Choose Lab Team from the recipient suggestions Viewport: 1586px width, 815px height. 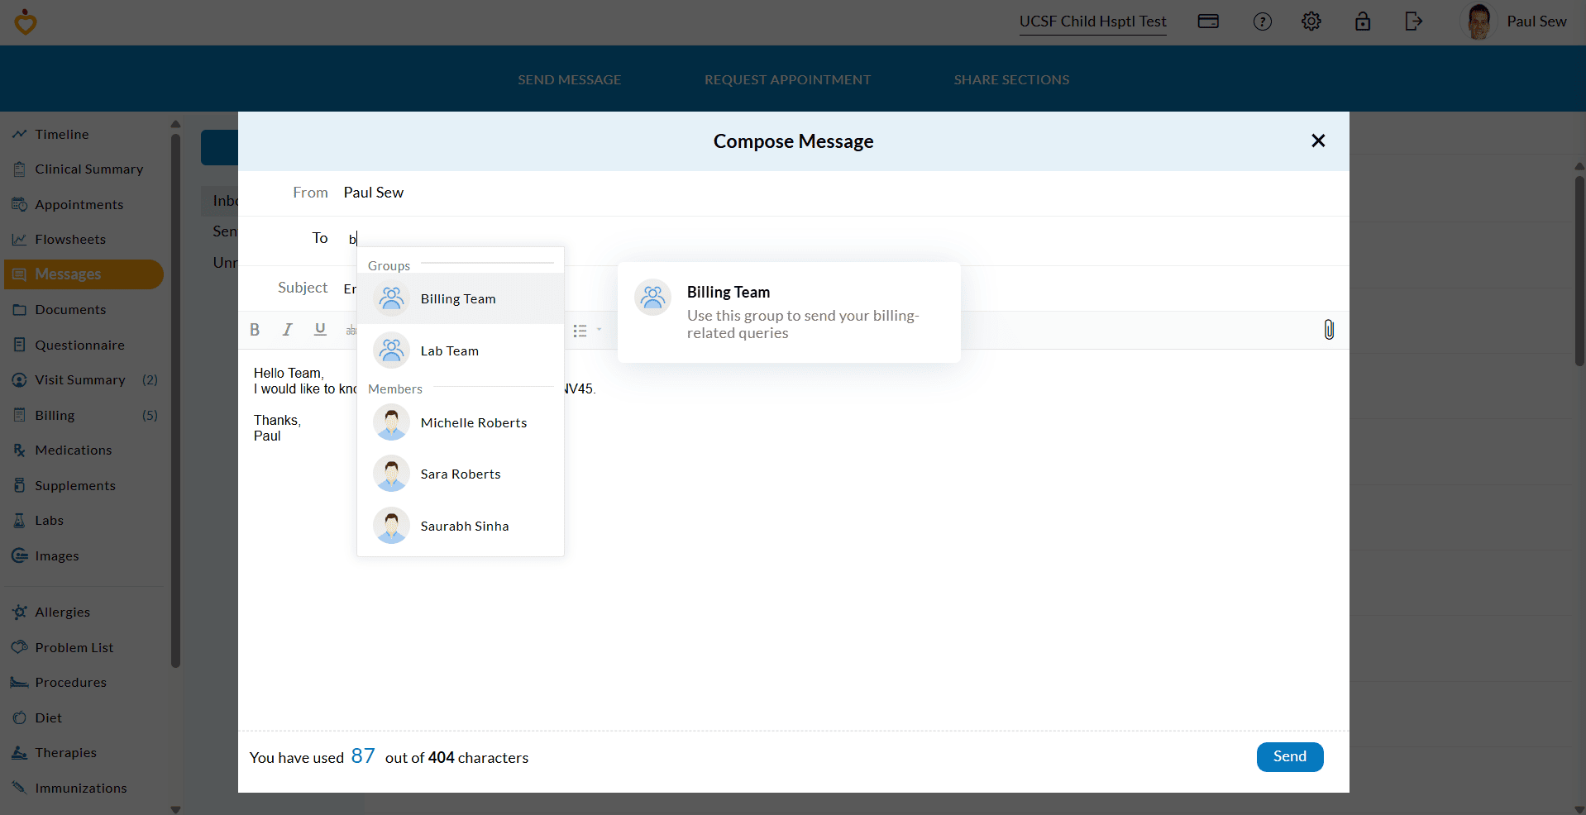tap(450, 350)
